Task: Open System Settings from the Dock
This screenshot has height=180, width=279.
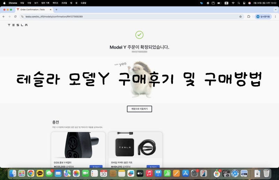Action: 194,173
